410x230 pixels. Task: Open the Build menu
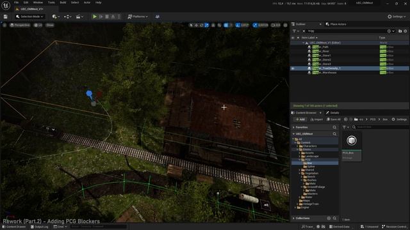63,3
